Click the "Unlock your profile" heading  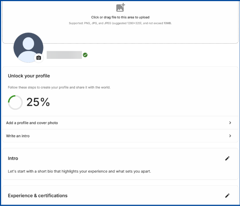tap(29, 76)
